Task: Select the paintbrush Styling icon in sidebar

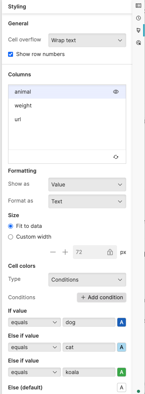Action: pyautogui.click(x=138, y=30)
